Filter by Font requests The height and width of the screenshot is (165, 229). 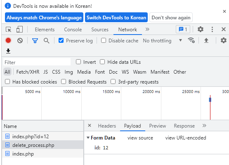pyautogui.click(x=100, y=72)
